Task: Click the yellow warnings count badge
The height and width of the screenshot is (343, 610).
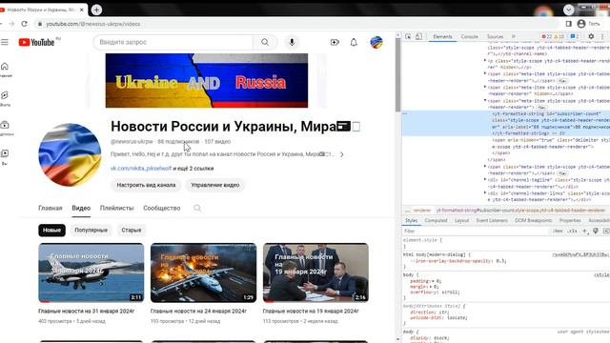Action: coord(559,36)
